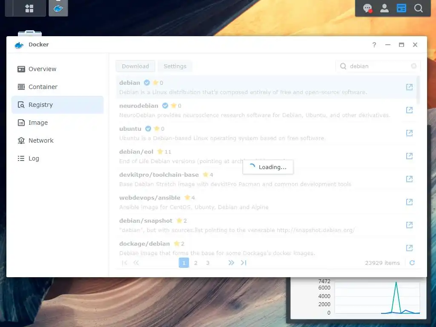Jump to the last results page

[244, 263]
